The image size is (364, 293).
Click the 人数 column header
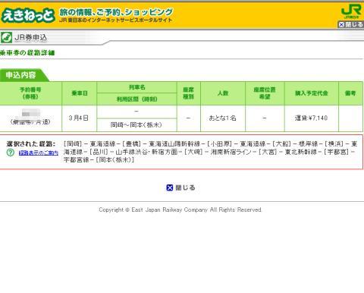click(223, 93)
